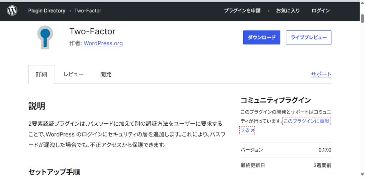Open the サポート link

click(x=321, y=74)
